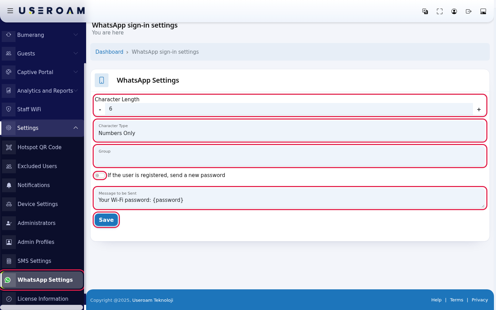Open the Group dropdown field
496x310 pixels.
point(290,156)
